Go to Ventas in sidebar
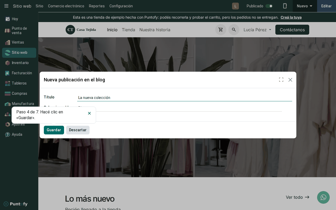This screenshot has height=210, width=336. pos(19,42)
